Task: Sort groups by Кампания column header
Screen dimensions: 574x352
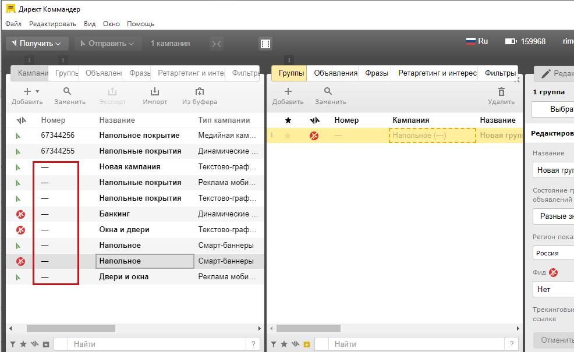Action: coord(411,120)
